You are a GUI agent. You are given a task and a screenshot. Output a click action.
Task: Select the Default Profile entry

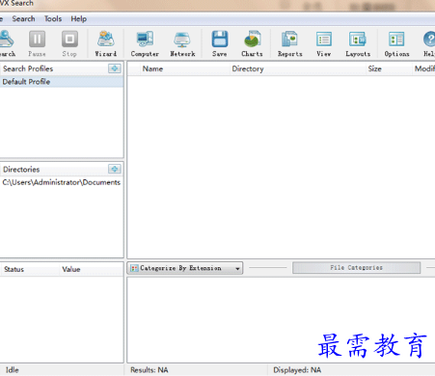tap(62, 82)
